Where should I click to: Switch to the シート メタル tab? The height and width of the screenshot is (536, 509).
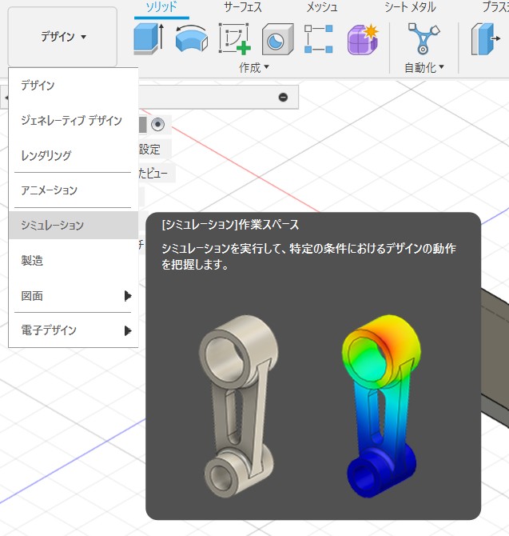(410, 7)
